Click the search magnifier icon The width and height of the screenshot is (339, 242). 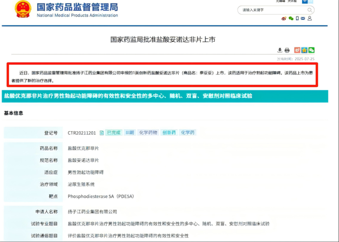pos(310,10)
